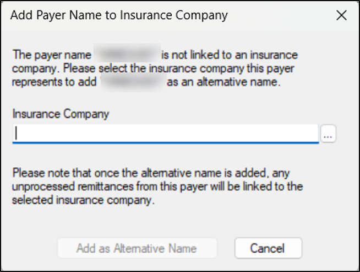Click the dialog title bar text
Image resolution: width=360 pixels, height=272 pixels.
119,15
